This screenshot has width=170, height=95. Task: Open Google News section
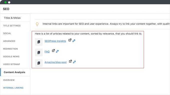click(11, 57)
